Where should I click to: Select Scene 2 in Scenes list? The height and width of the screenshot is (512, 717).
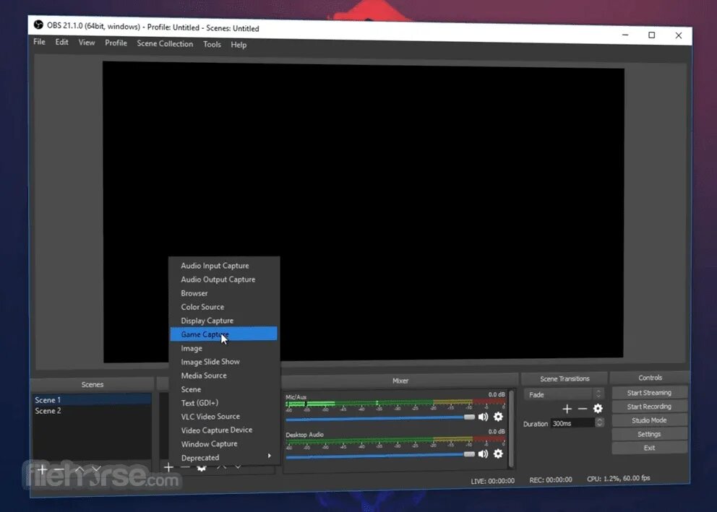(x=92, y=411)
